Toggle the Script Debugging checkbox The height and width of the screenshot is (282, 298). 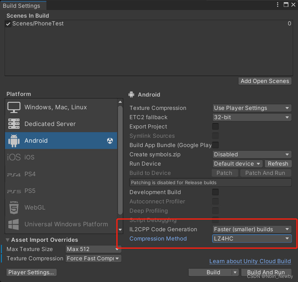(x=215, y=220)
